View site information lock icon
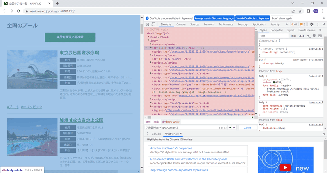Screen dimensions: 327x173 point(27,11)
